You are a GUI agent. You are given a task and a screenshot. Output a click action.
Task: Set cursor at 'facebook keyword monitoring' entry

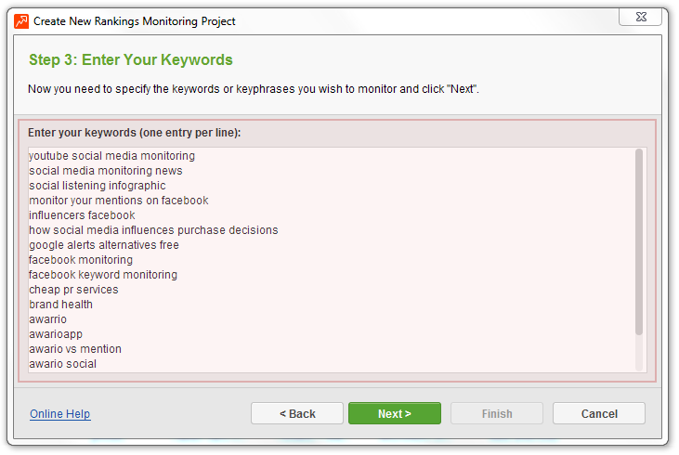[103, 275]
